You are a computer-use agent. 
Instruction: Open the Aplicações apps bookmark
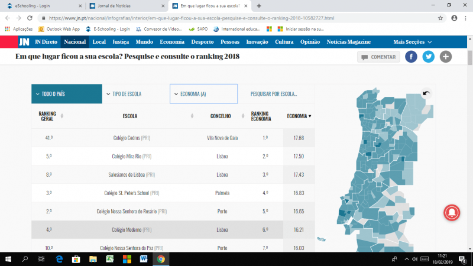point(19,29)
